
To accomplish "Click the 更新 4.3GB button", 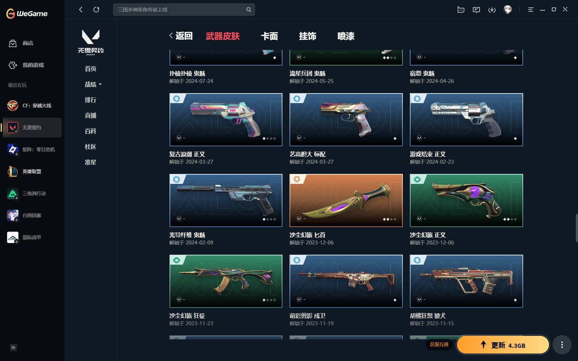I will tap(503, 345).
